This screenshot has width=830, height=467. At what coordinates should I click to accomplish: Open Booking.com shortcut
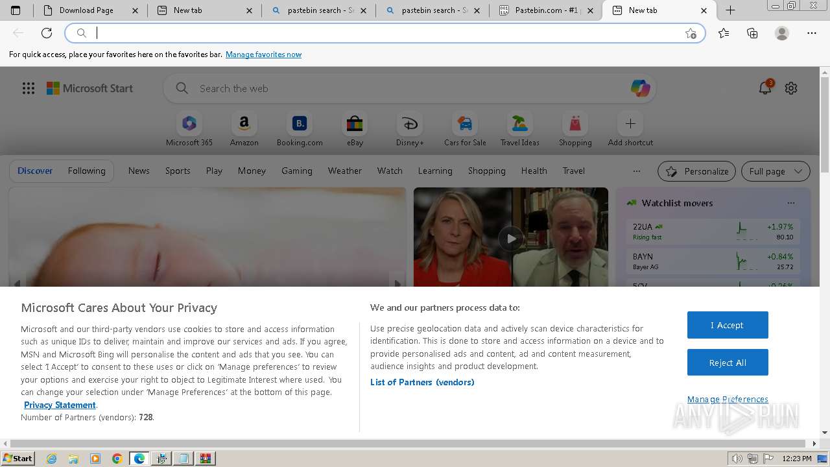tap(300, 129)
